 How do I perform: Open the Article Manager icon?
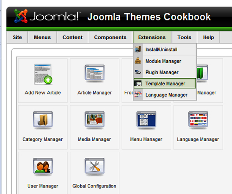coord(95,73)
